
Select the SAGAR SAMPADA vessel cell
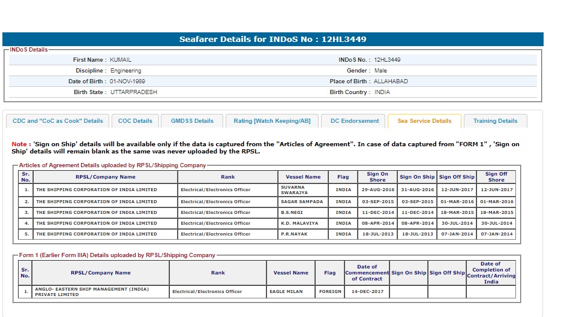pyautogui.click(x=303, y=202)
